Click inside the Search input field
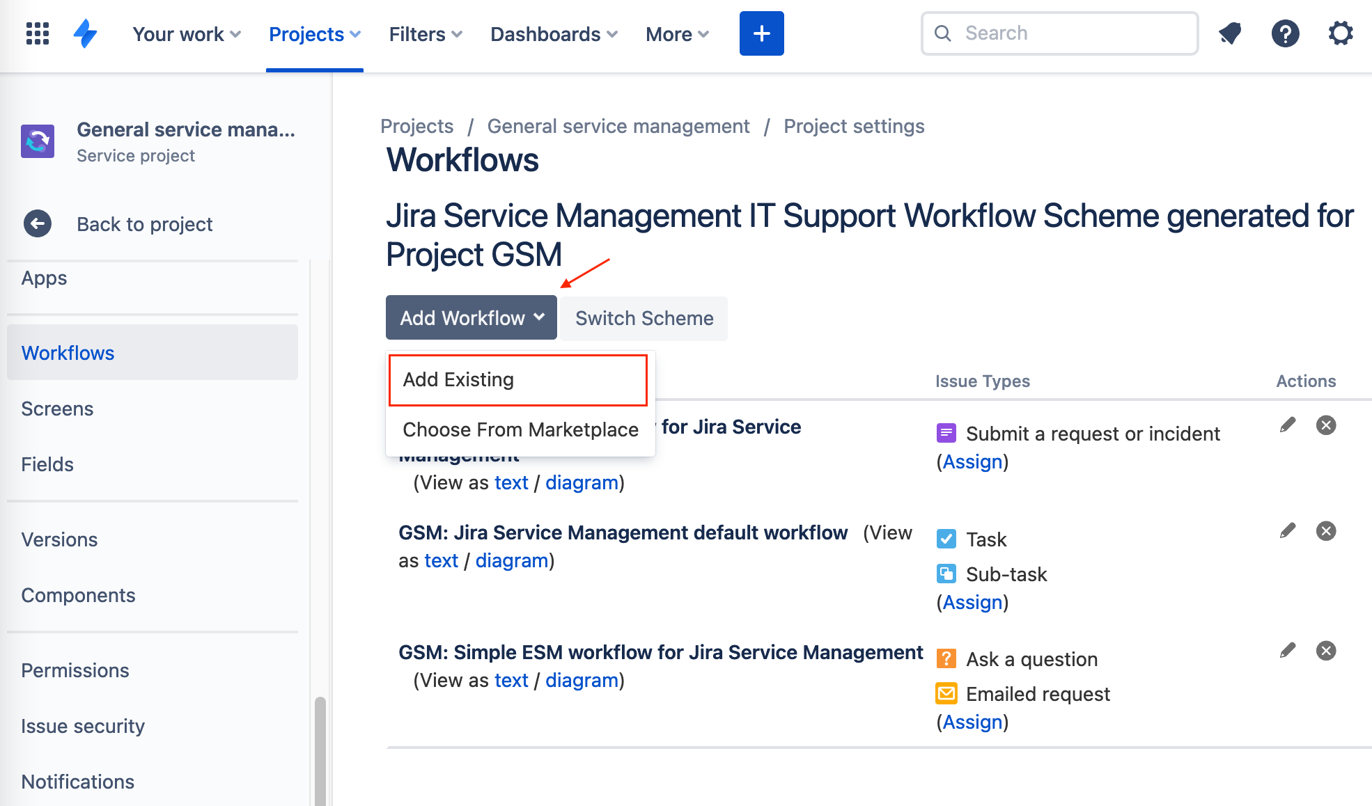The image size is (1372, 806). [x=1059, y=33]
